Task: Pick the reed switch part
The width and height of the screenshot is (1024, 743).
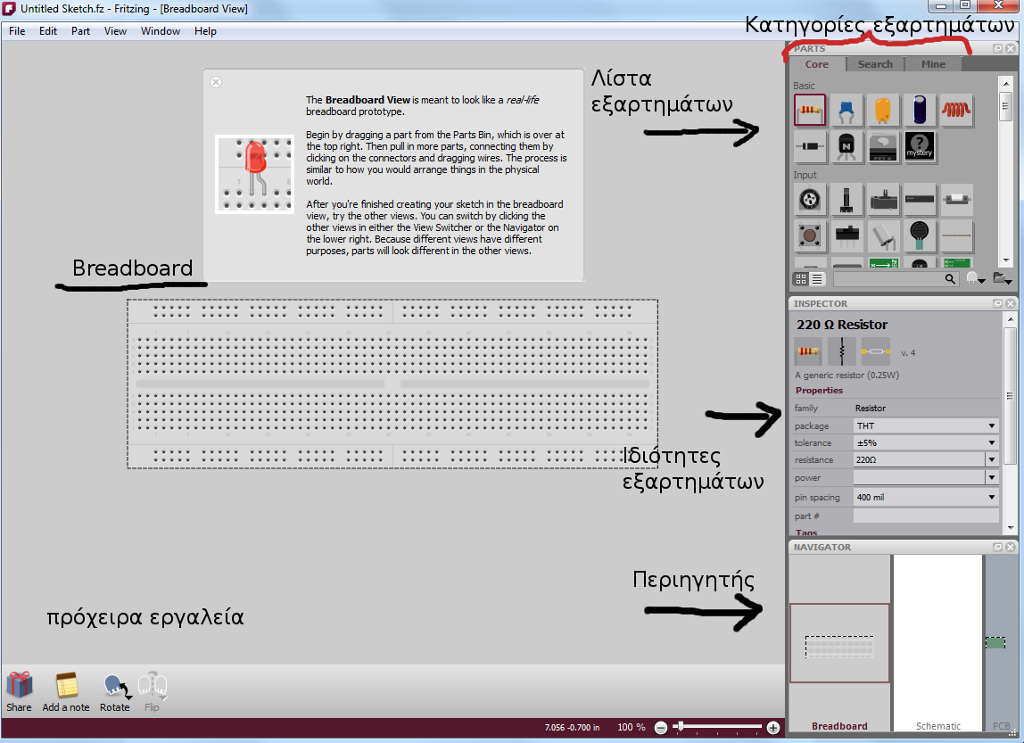Action: pyautogui.click(x=956, y=200)
